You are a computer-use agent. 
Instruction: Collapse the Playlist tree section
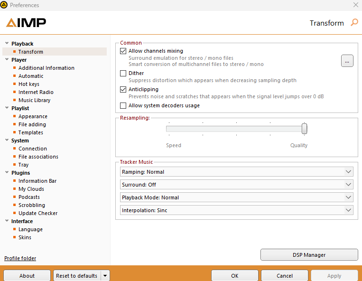click(7, 108)
